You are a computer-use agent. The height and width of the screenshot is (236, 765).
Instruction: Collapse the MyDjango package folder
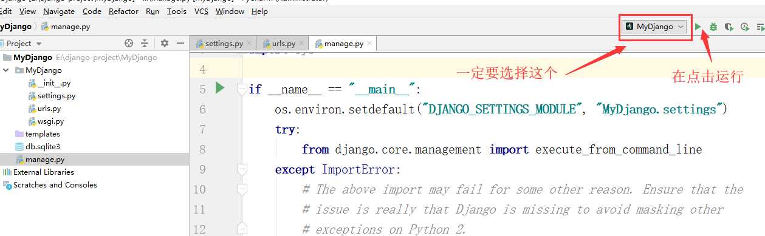(x=6, y=70)
